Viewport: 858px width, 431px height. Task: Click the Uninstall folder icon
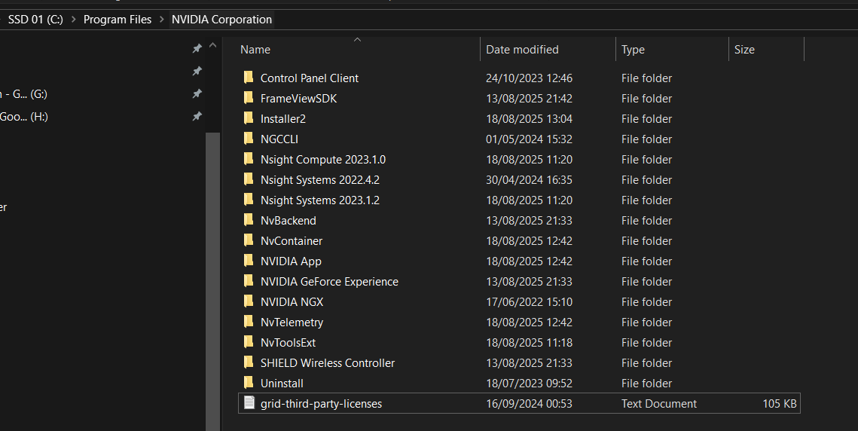point(249,383)
